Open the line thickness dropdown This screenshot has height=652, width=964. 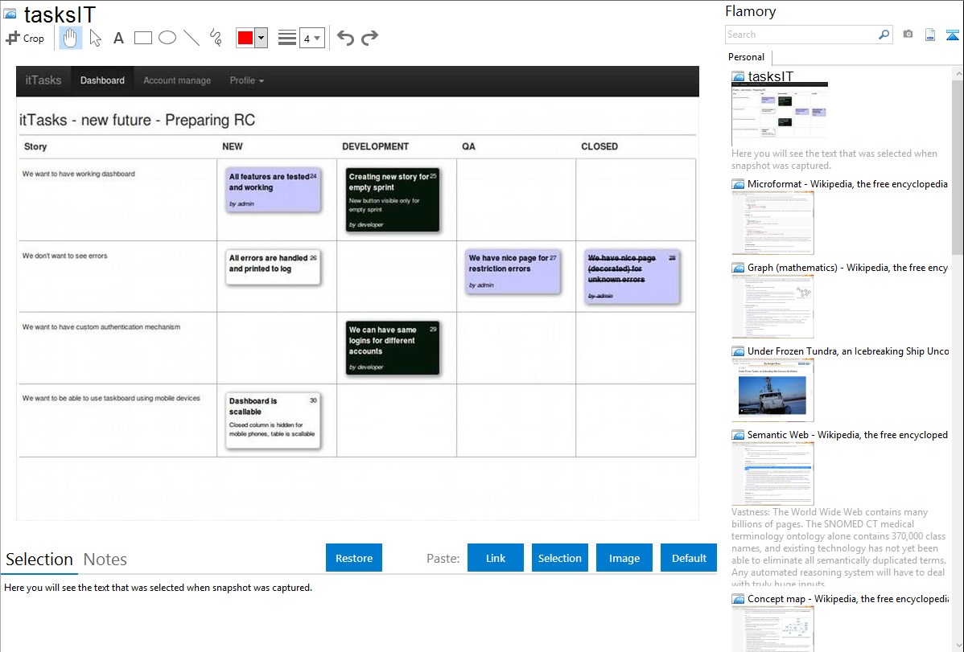pos(312,38)
